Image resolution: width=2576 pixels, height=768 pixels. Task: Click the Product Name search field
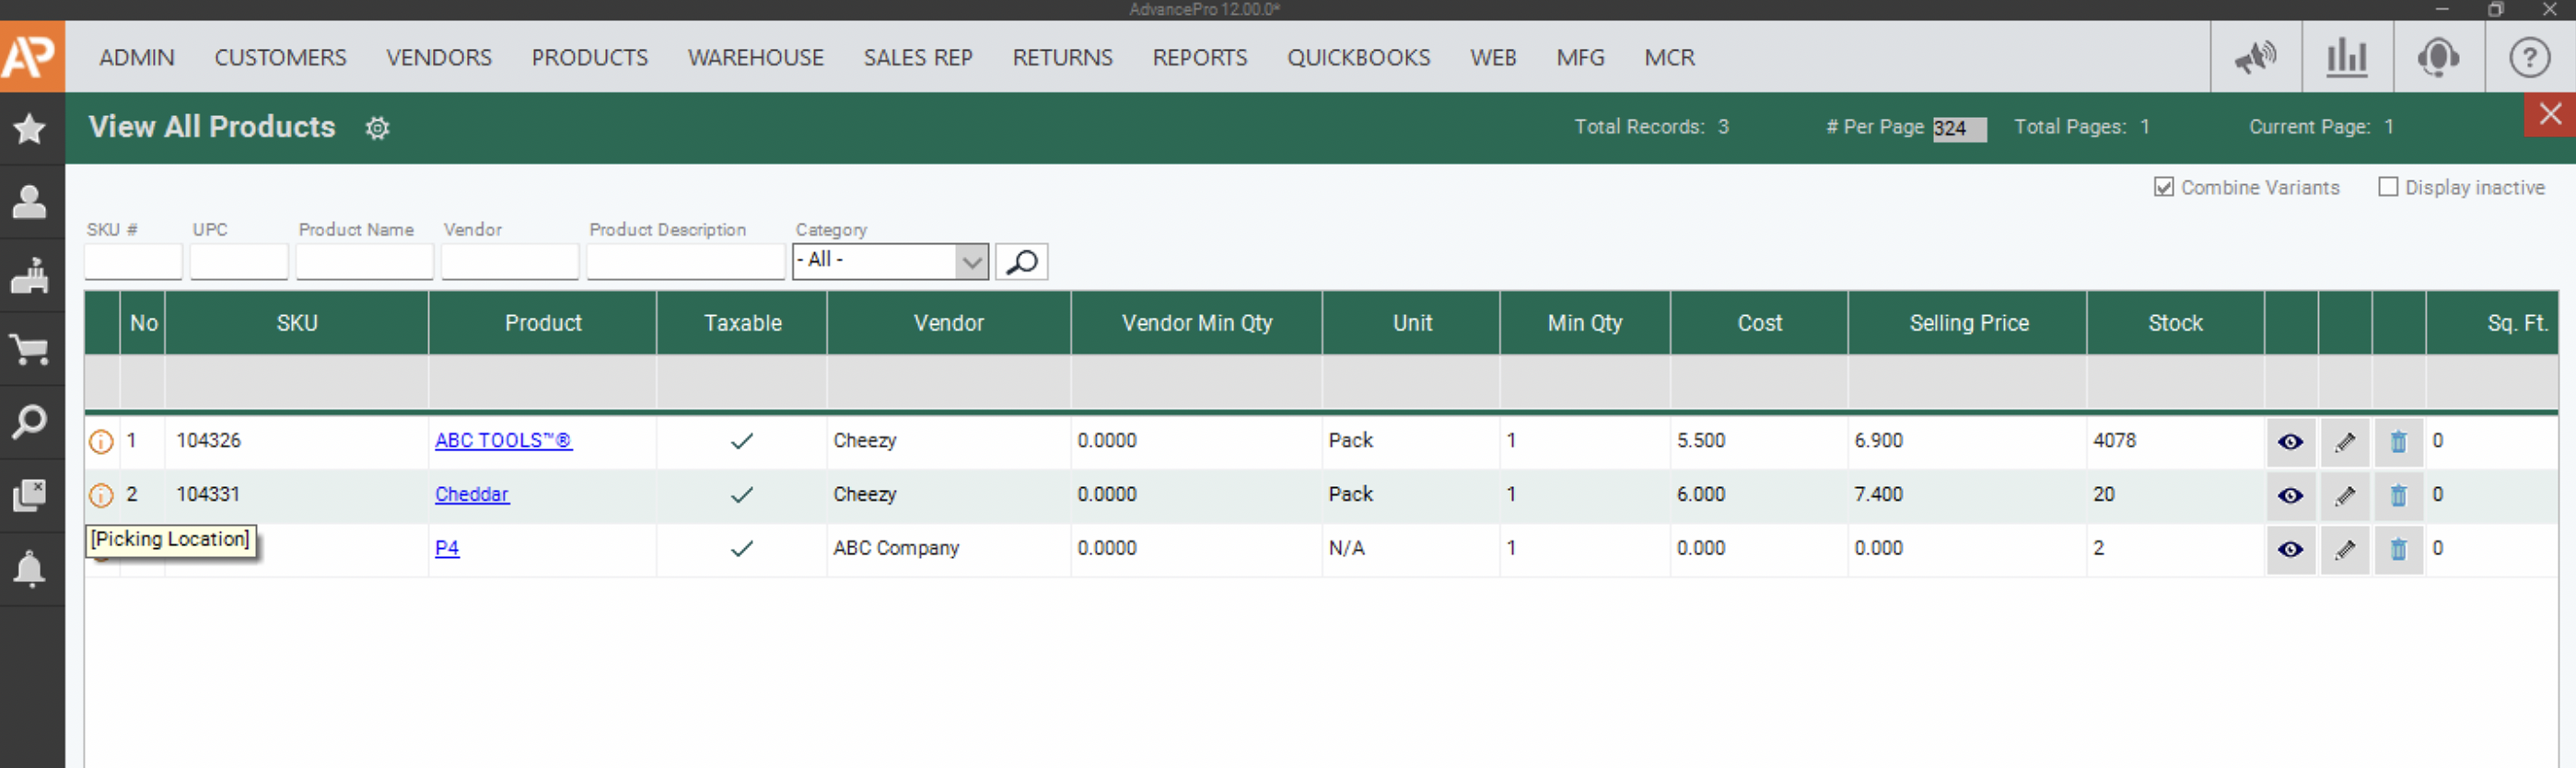pos(364,262)
